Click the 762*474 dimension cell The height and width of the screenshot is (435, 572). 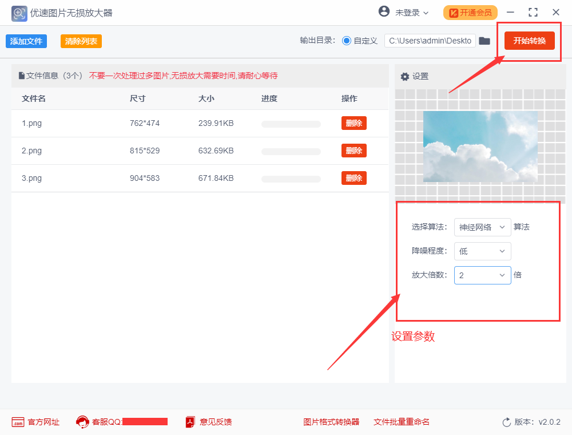[x=145, y=124]
